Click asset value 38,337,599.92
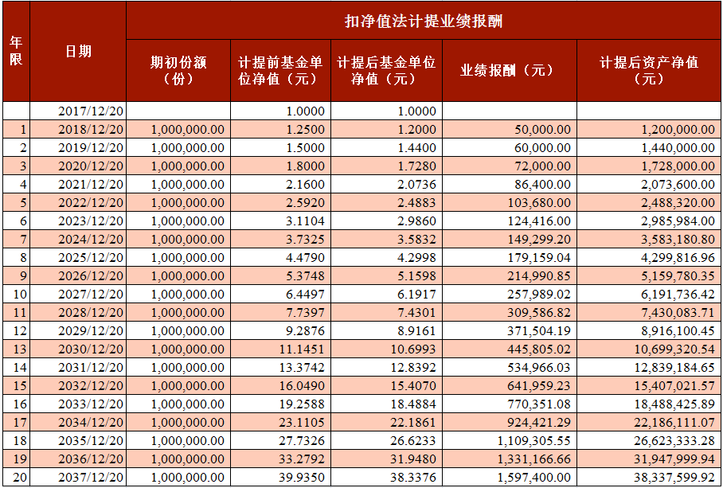 click(649, 478)
